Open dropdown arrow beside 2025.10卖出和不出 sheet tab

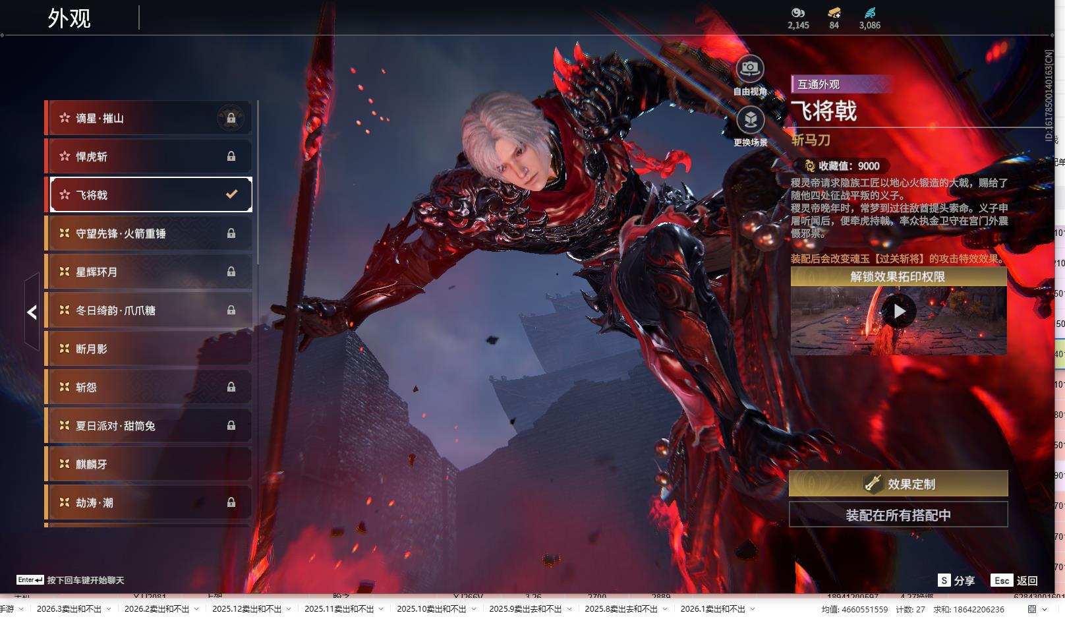click(x=473, y=609)
